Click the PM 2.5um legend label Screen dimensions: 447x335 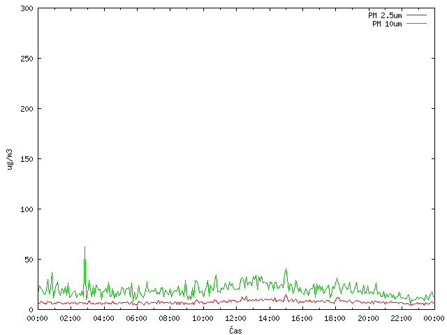tap(385, 15)
